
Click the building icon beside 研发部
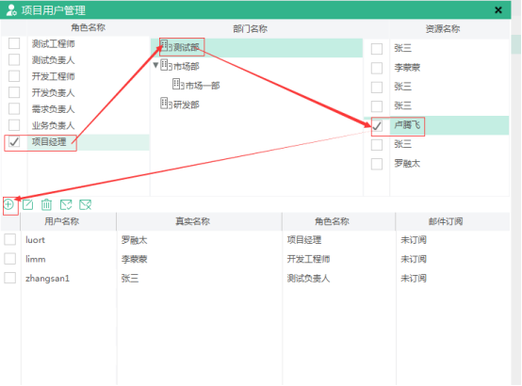tap(165, 104)
